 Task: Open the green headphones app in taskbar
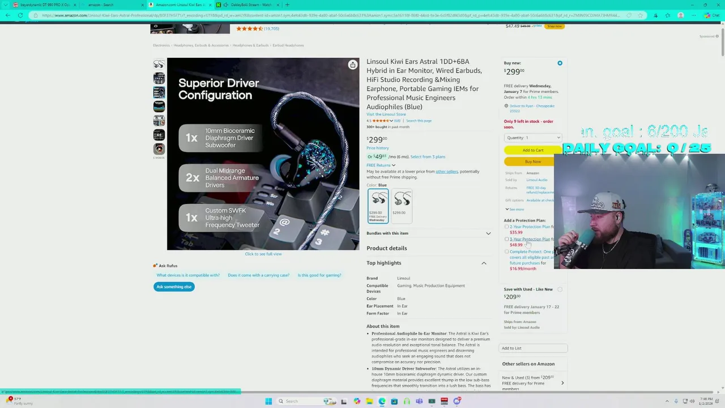point(407,401)
